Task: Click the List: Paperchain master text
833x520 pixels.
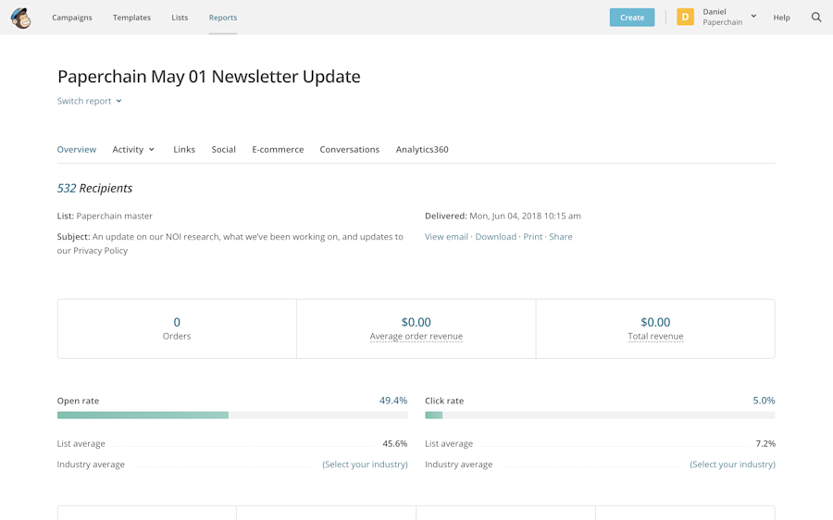Action: [x=105, y=217]
